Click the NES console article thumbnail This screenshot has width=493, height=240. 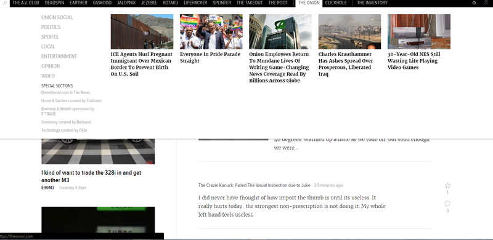(419, 32)
